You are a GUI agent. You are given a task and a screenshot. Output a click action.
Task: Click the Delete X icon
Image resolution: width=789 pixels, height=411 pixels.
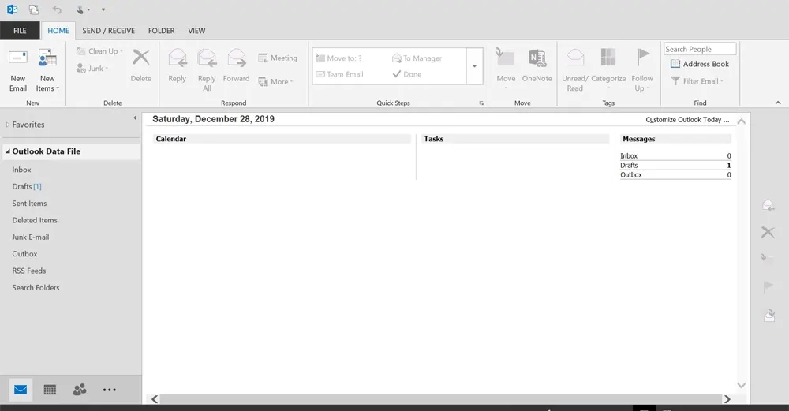click(141, 58)
